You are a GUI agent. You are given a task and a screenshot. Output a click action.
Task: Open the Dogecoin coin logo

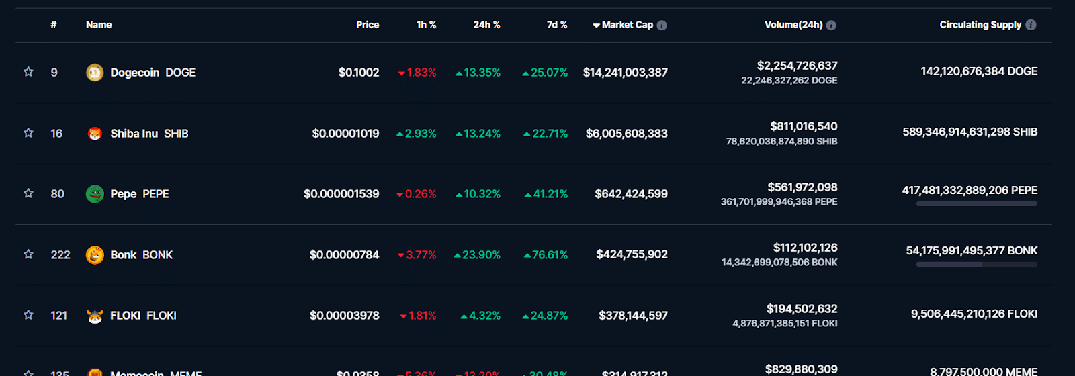pyautogui.click(x=95, y=73)
